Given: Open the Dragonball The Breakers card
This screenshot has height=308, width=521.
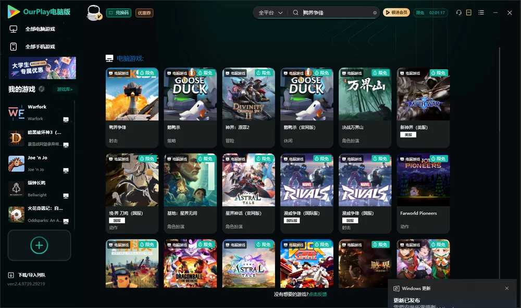Looking at the screenshot, I should 190,264.
